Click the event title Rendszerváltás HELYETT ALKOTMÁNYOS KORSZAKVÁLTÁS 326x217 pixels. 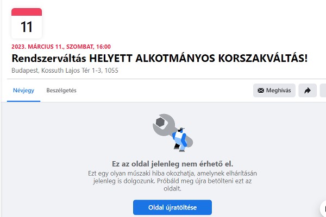point(159,58)
